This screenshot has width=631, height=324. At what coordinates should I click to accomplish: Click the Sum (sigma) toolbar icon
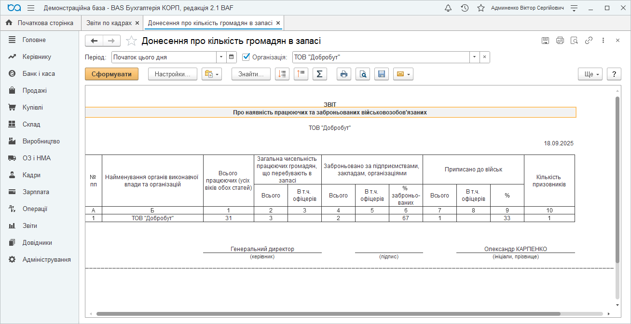click(319, 74)
